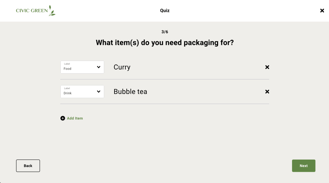Viewport: 329px width, 183px height.
Task: Close the quiz with the top-right X
Action: pos(322,11)
